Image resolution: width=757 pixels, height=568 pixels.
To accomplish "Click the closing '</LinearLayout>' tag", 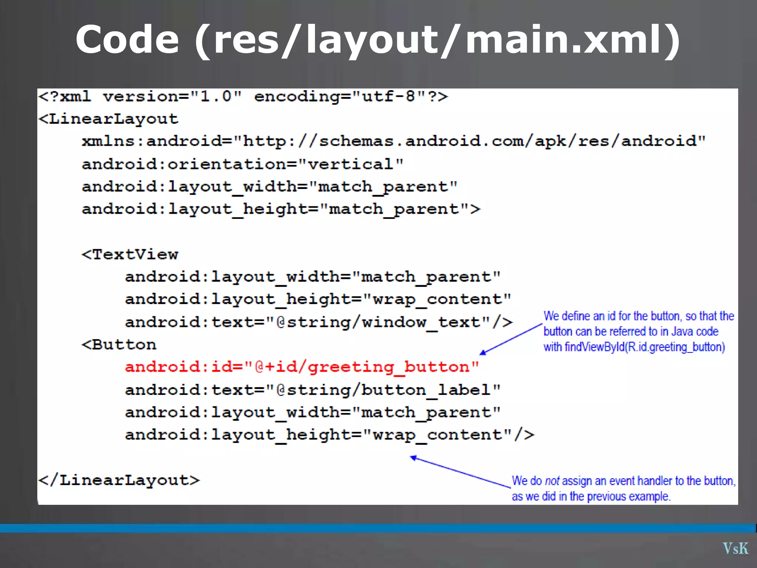I will [119, 480].
